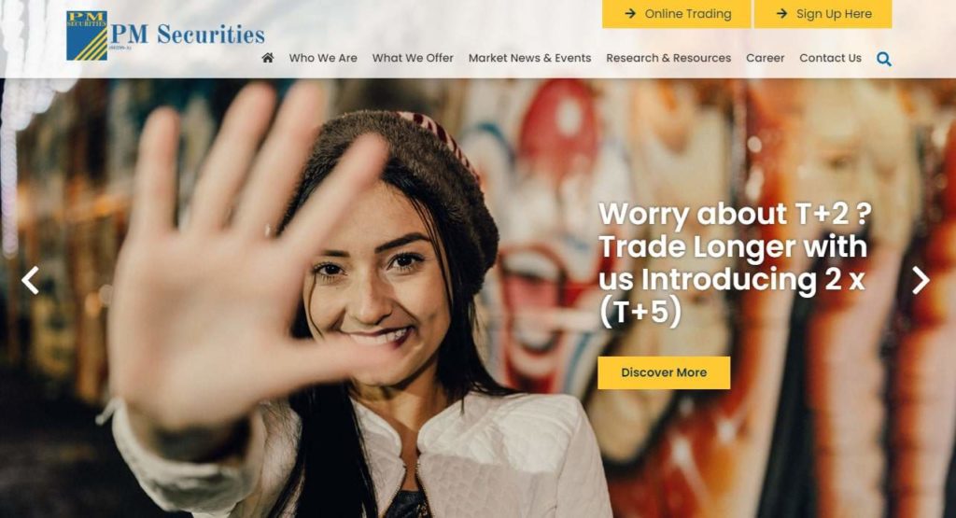956x518 pixels.
Task: Expand Market News & Events menu
Action: (530, 58)
